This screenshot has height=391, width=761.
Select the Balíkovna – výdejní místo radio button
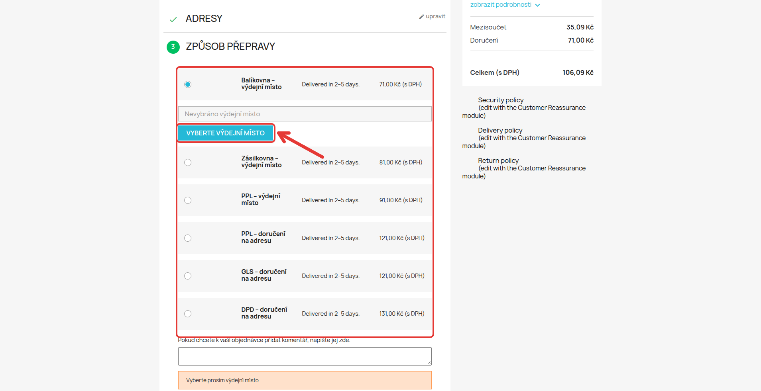pos(188,84)
